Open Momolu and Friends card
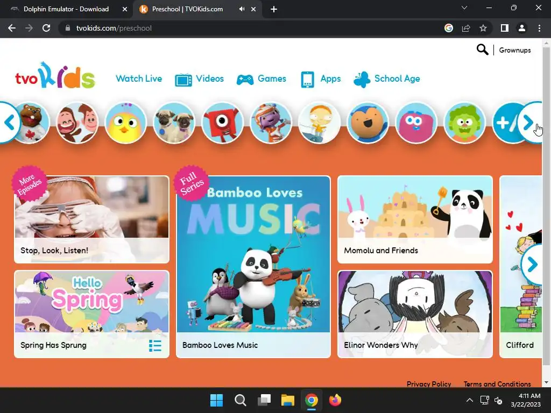551x413 pixels. pyautogui.click(x=415, y=219)
